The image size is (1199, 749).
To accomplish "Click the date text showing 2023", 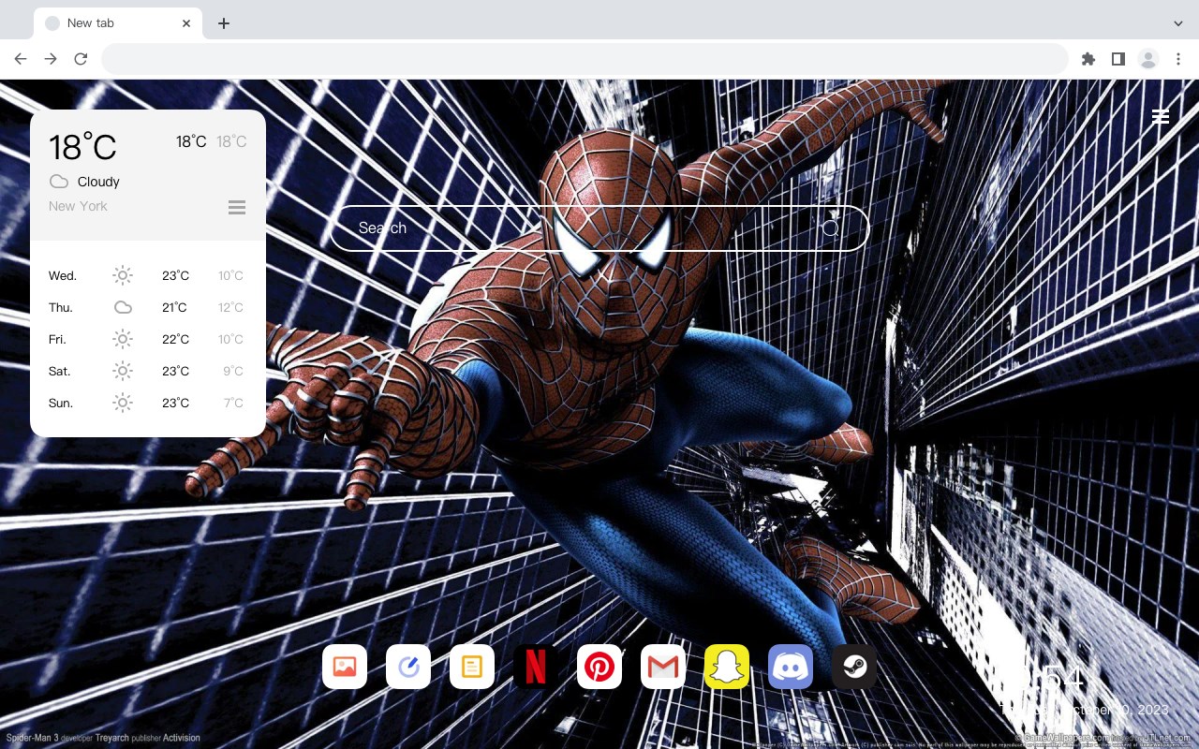I will click(1085, 710).
